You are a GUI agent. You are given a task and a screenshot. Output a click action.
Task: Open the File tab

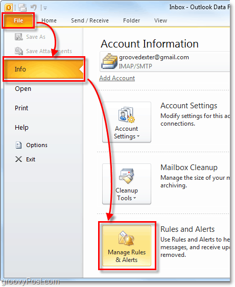click(18, 20)
